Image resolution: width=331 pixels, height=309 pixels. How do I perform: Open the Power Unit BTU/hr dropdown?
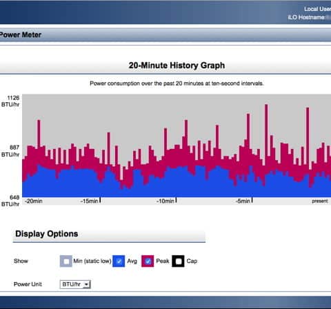75,284
